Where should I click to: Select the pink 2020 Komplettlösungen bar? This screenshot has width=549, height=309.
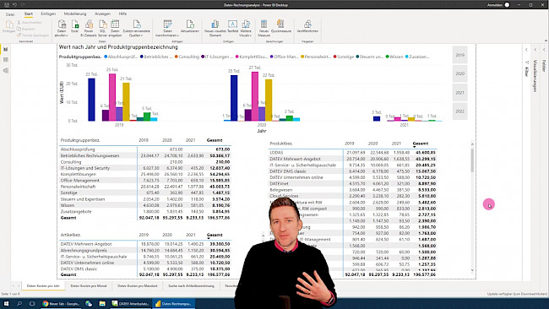click(255, 96)
